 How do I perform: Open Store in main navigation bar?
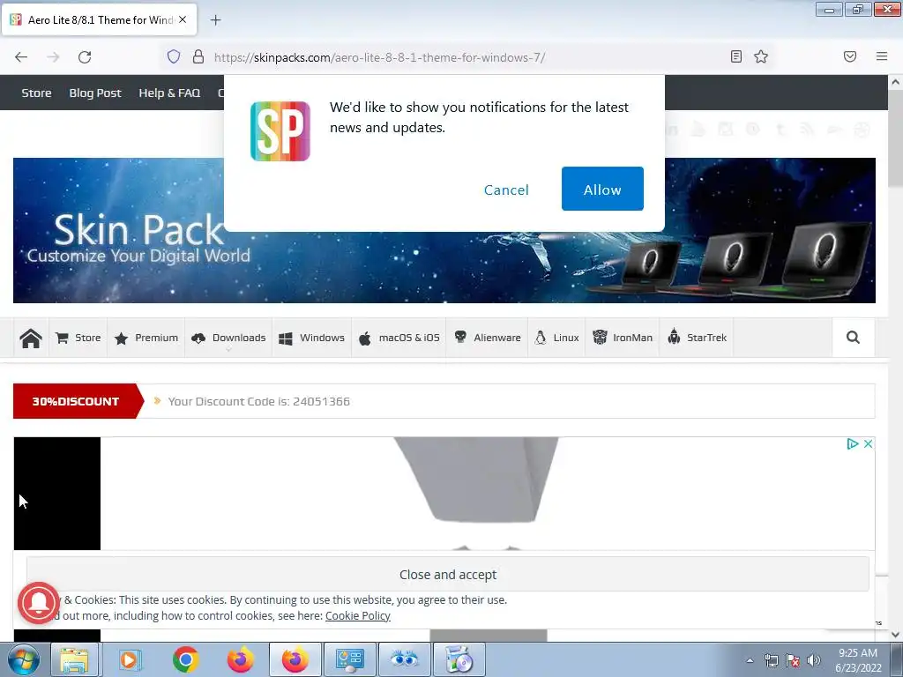point(78,338)
